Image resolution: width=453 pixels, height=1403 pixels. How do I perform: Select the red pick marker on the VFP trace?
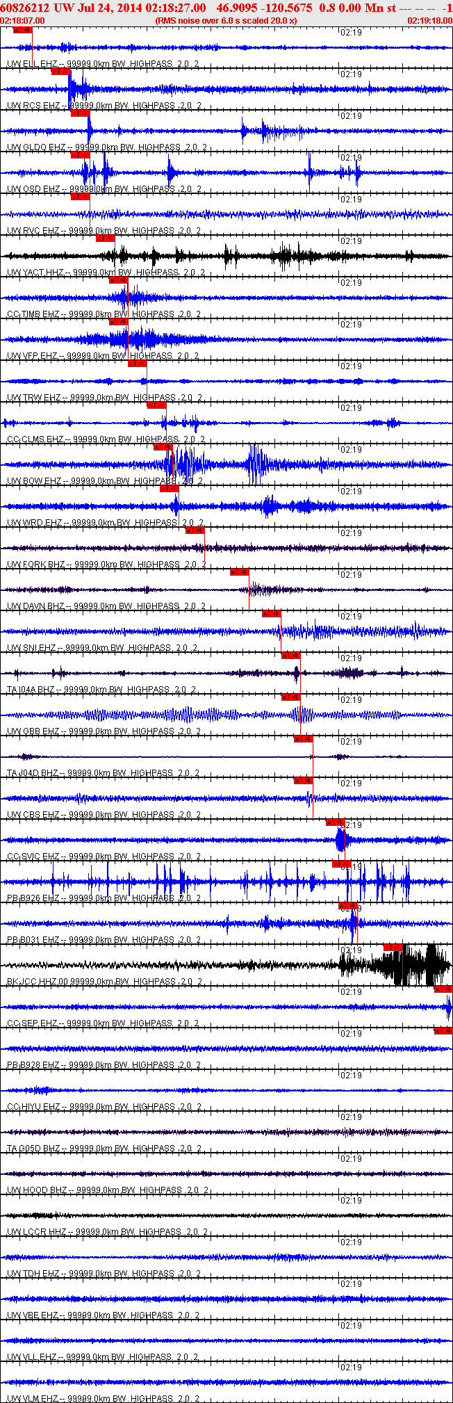click(x=119, y=322)
